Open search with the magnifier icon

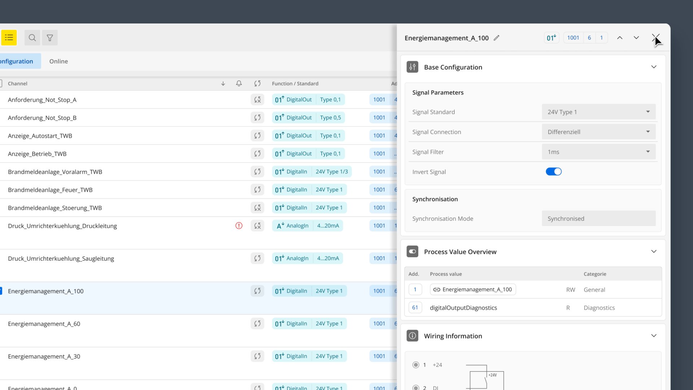[32, 38]
